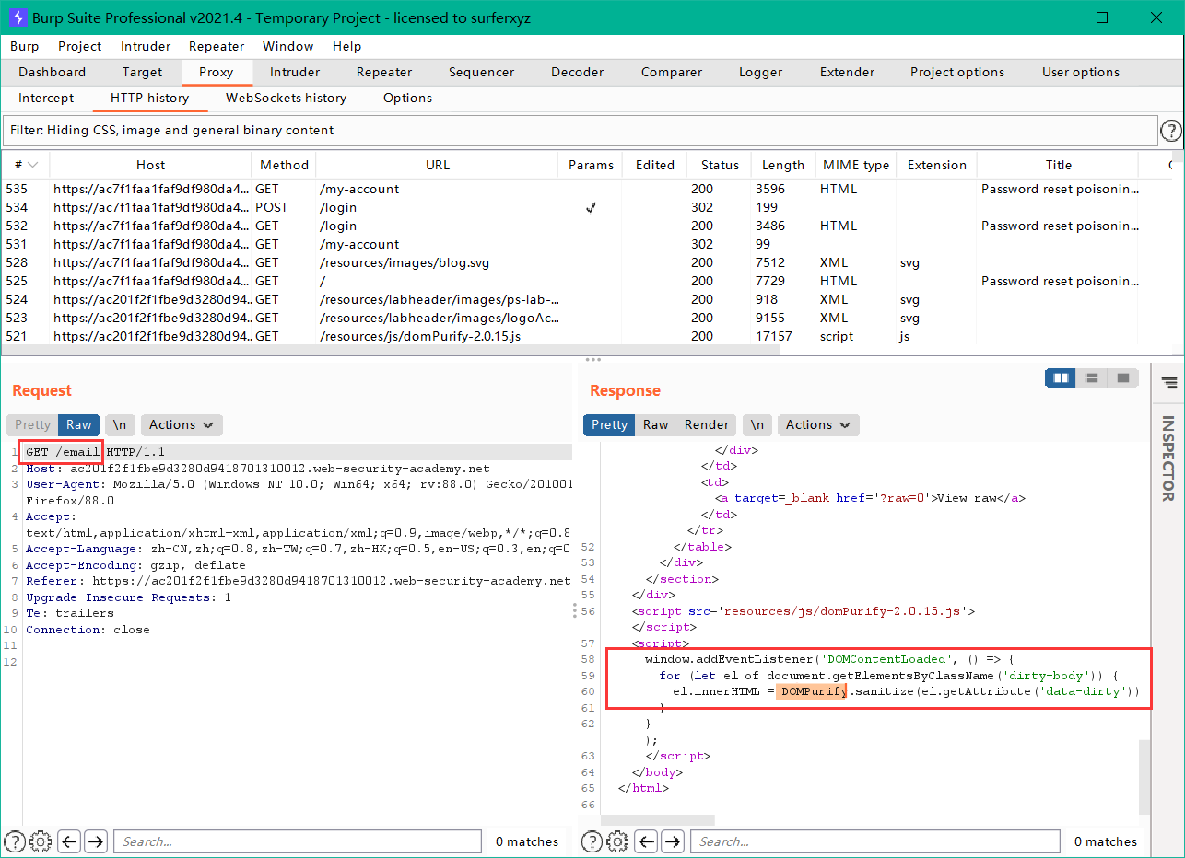Go to next match in Response search
This screenshot has width=1185, height=858.
coord(673,841)
